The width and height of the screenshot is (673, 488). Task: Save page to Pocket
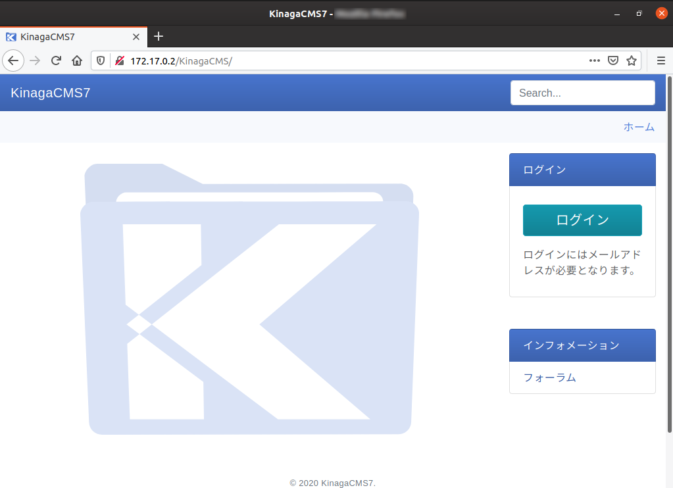612,61
